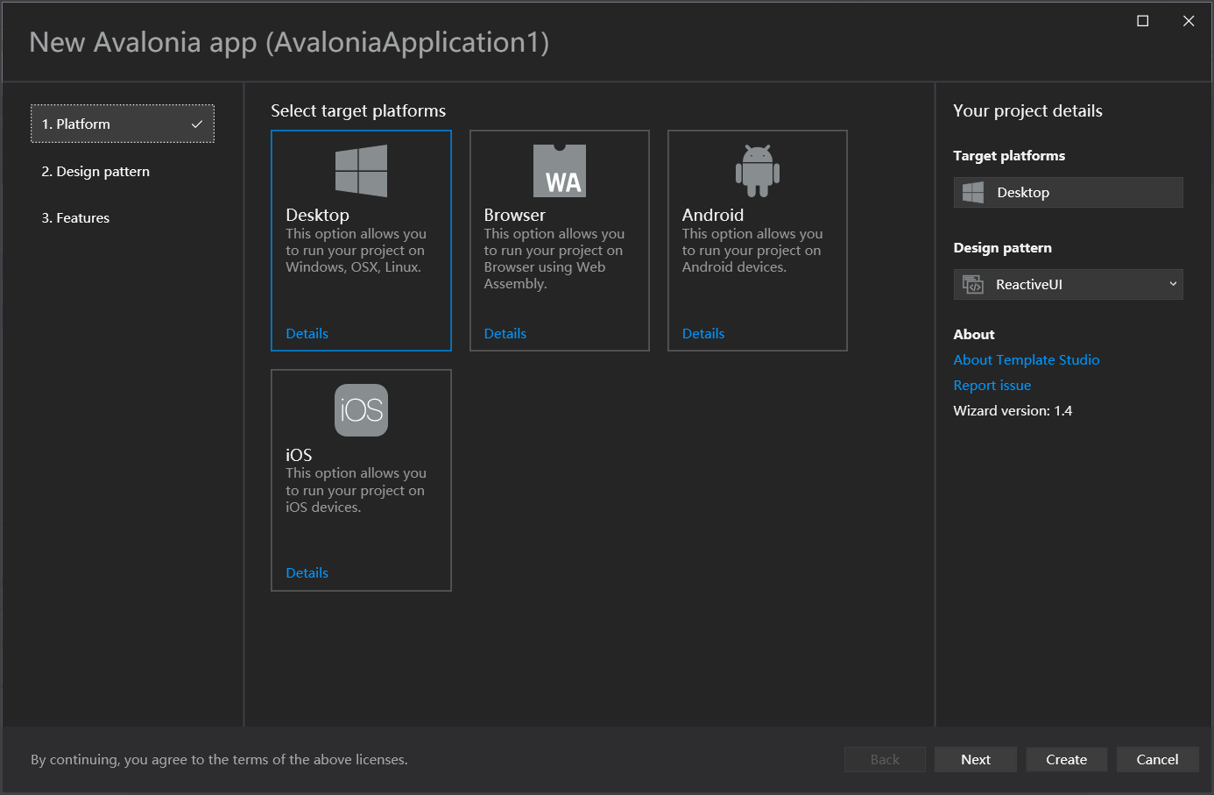Maximize the wizard window

click(x=1143, y=21)
